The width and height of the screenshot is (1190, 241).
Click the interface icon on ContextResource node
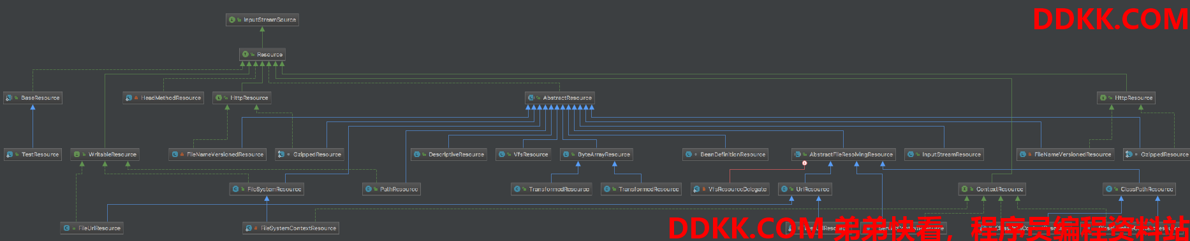964,189
